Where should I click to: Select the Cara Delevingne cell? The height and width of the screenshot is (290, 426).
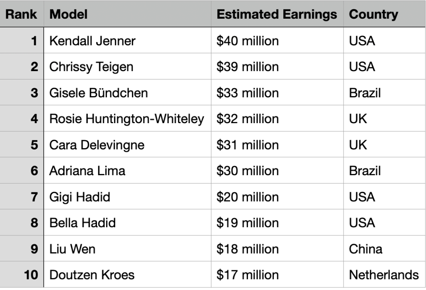pyautogui.click(x=97, y=145)
